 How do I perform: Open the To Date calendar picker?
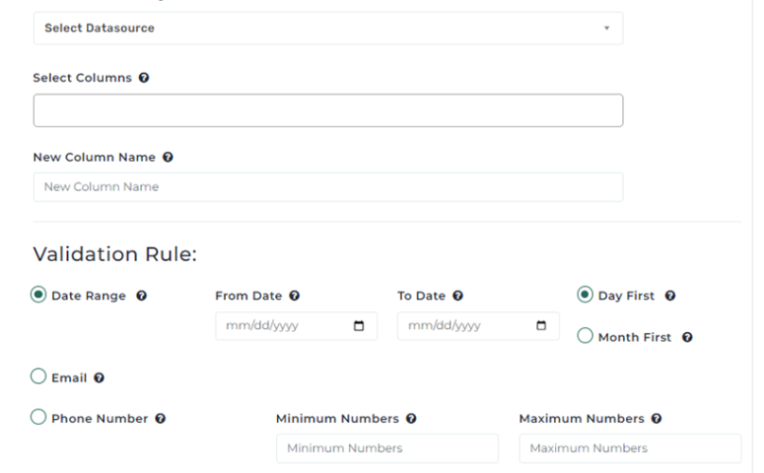click(540, 326)
